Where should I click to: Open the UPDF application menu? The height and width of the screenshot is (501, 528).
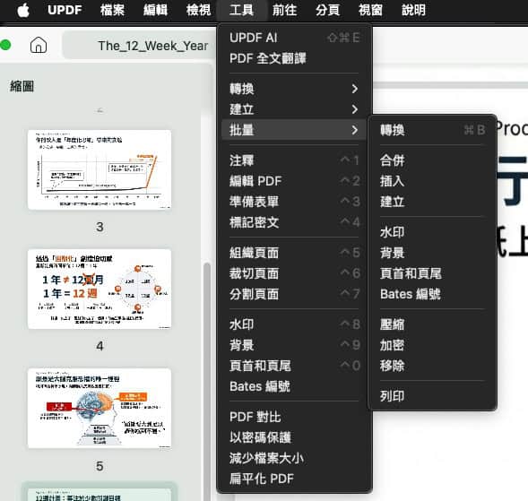(x=65, y=10)
